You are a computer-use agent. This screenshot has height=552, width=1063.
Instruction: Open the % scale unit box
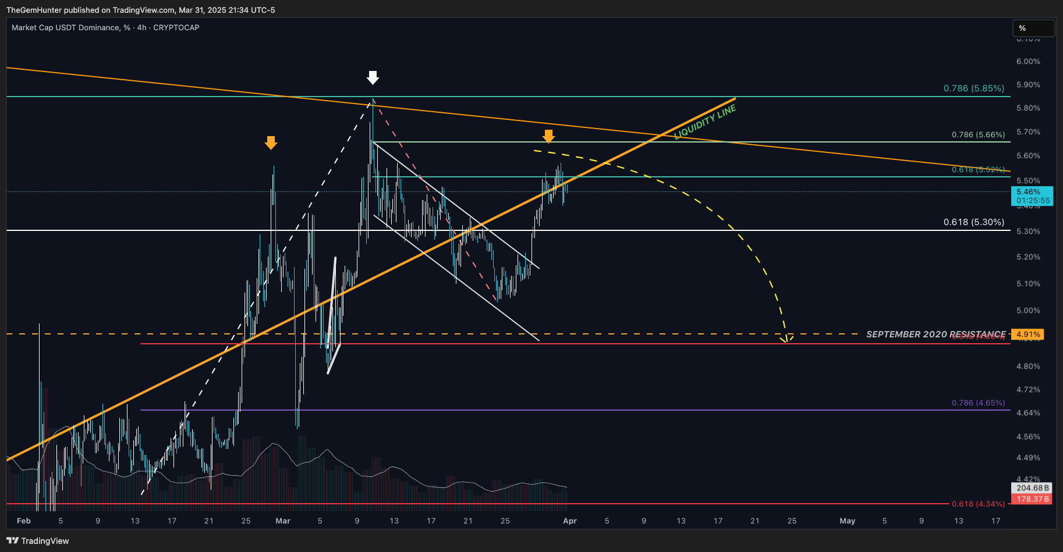tap(1034, 28)
